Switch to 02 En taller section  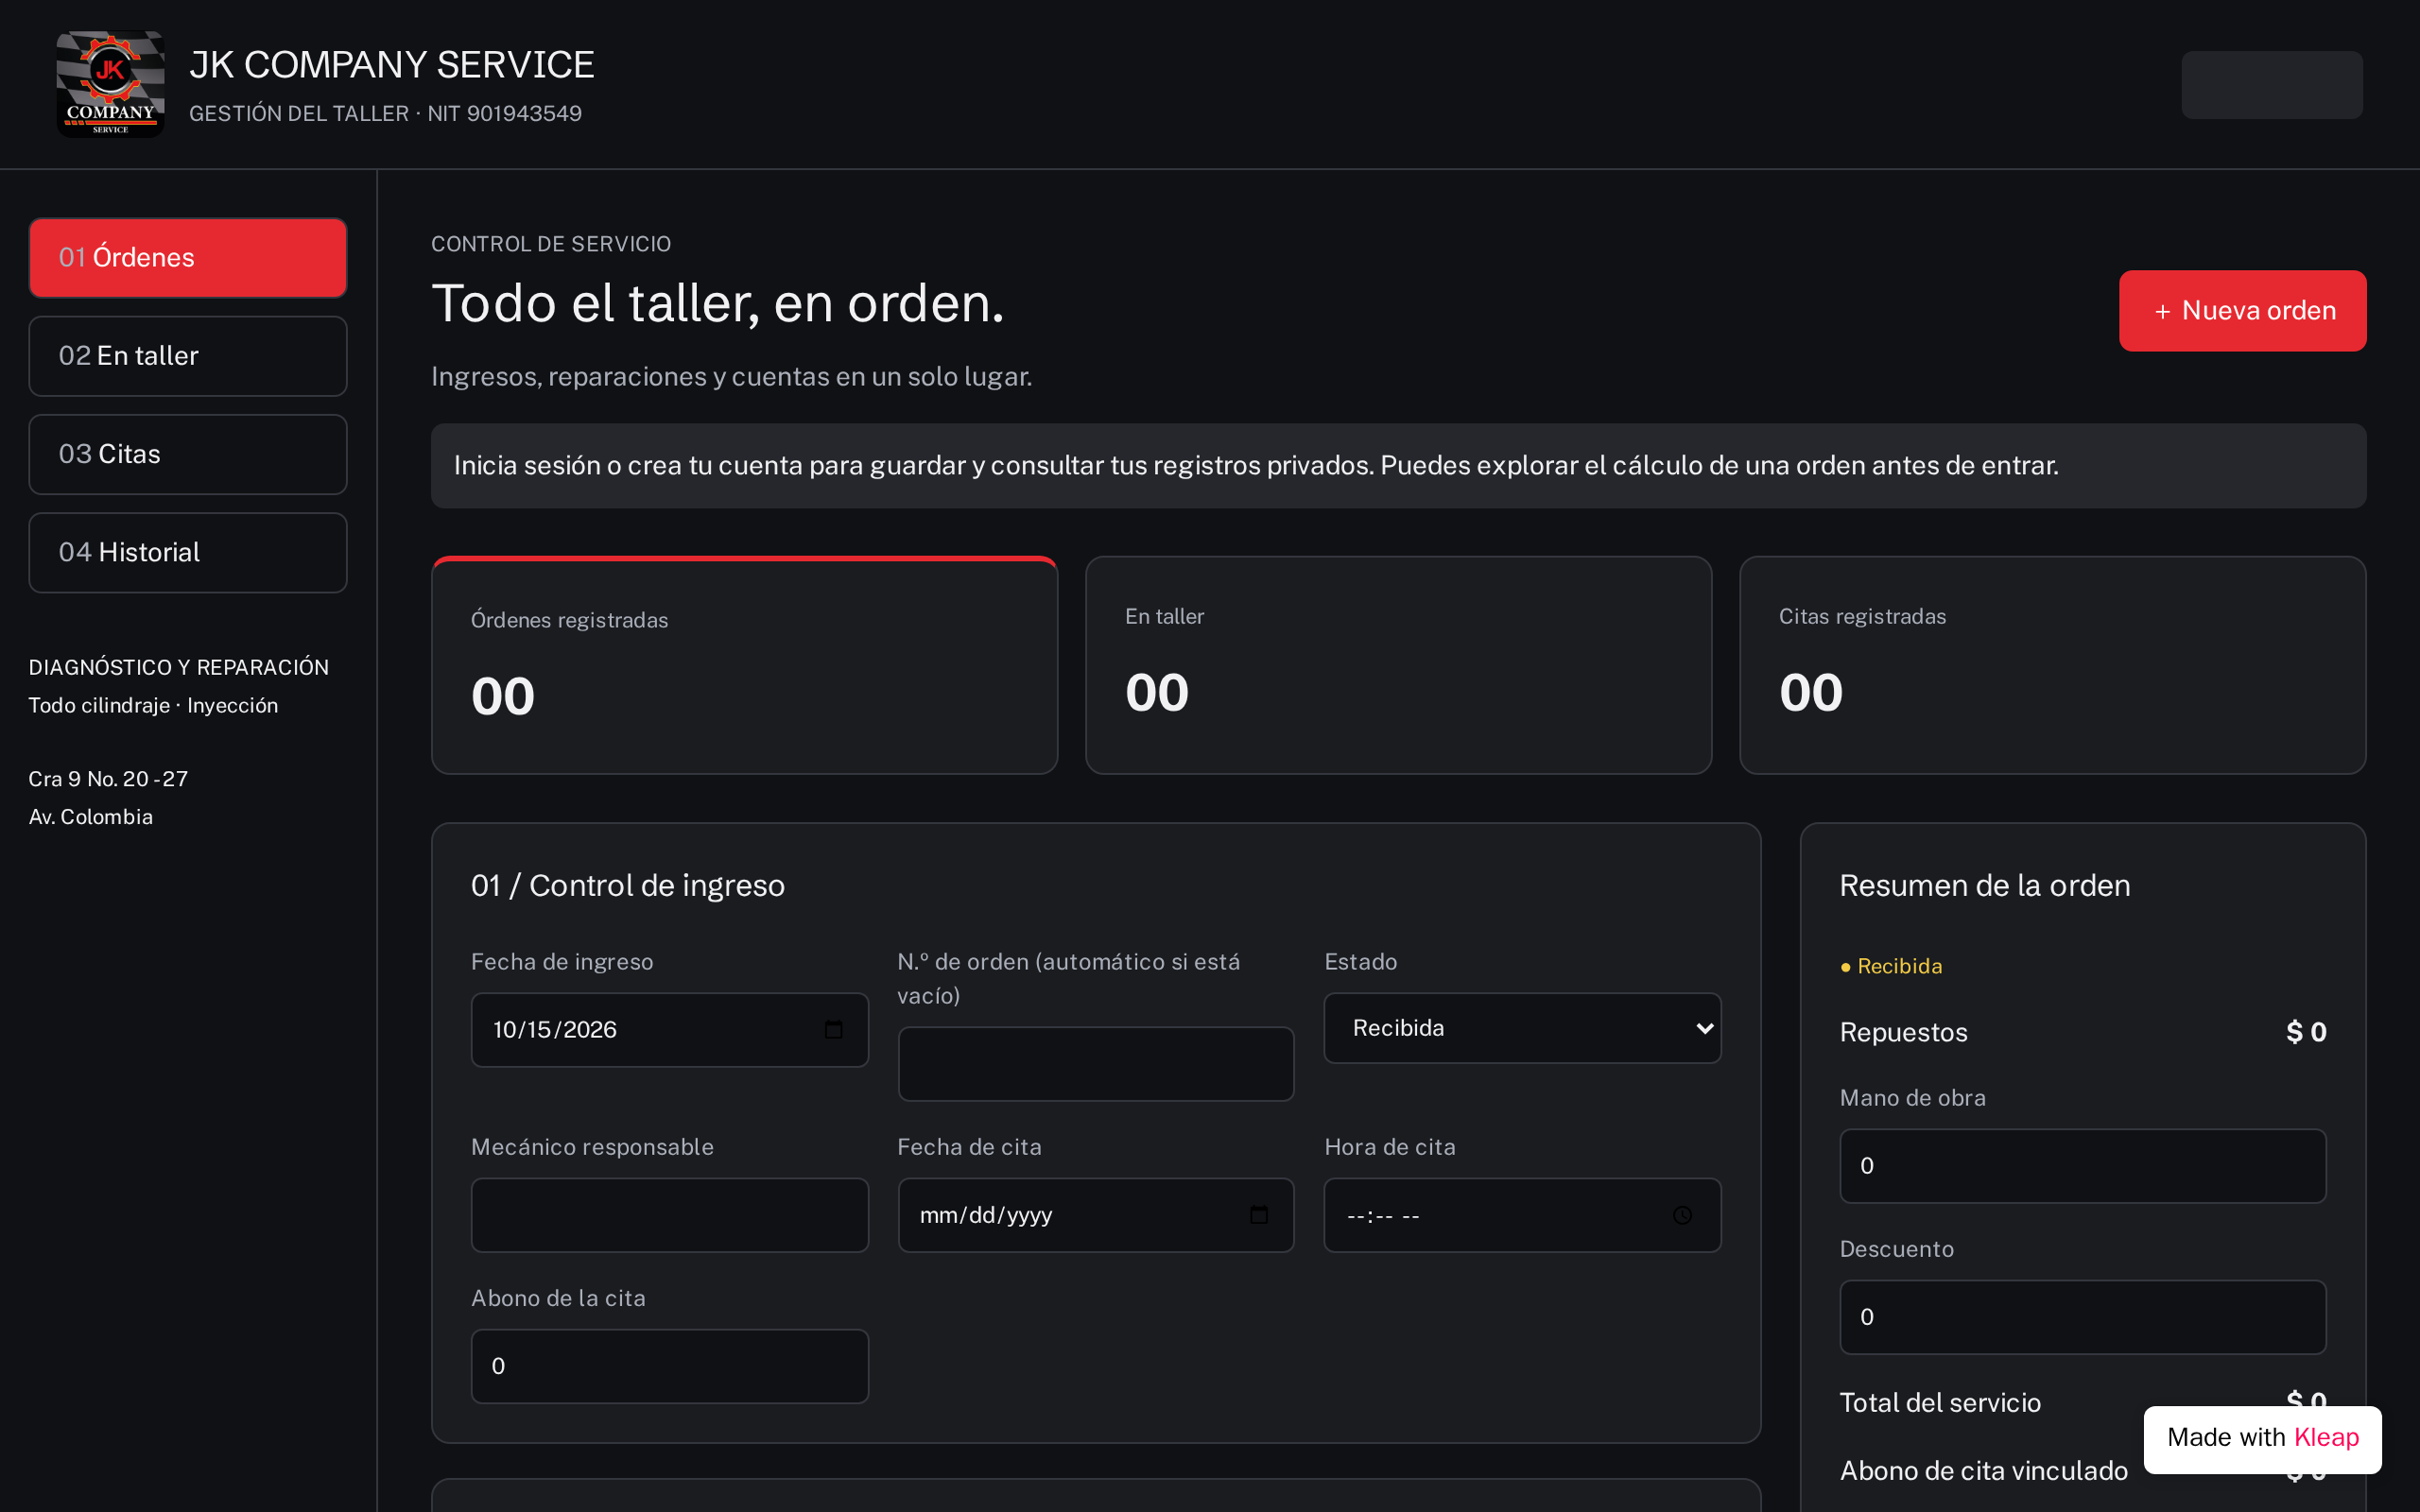click(188, 356)
